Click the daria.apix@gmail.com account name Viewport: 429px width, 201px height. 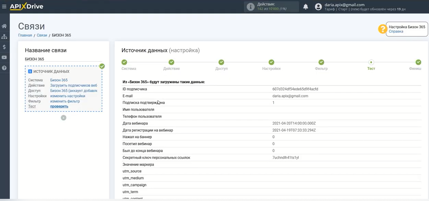344,5
